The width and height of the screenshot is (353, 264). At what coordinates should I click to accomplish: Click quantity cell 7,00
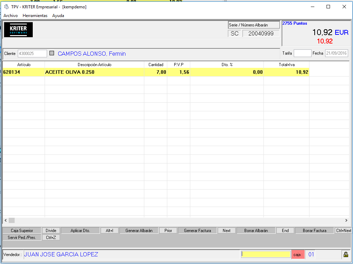click(155, 72)
